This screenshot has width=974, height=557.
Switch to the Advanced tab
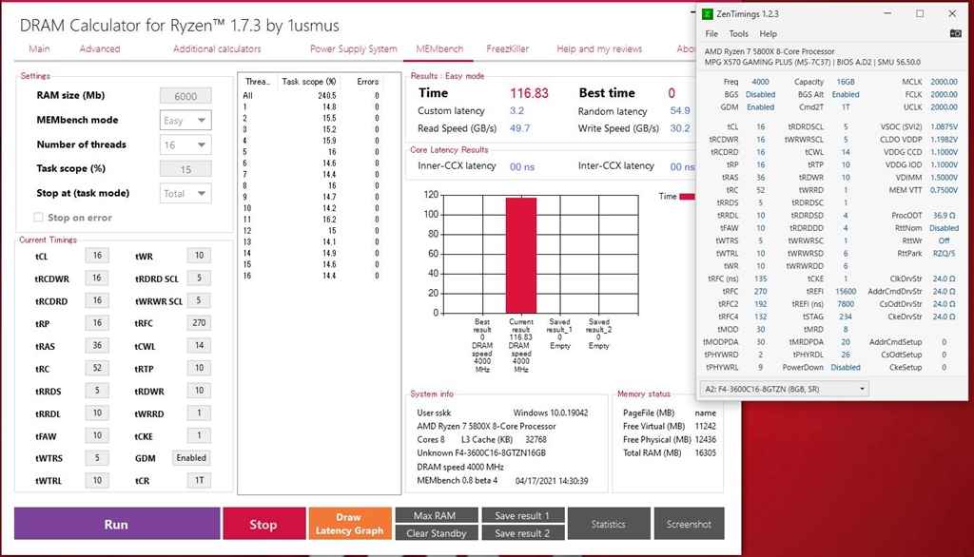point(99,49)
